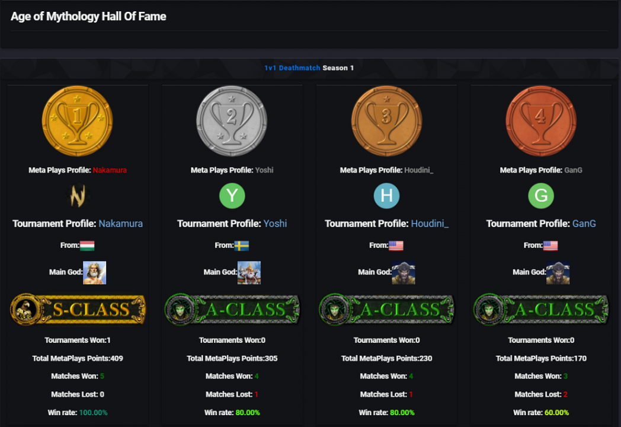Viewport: 621px width, 427px height.
Task: Click Nakamura's golden N avatar
Action: click(x=78, y=196)
